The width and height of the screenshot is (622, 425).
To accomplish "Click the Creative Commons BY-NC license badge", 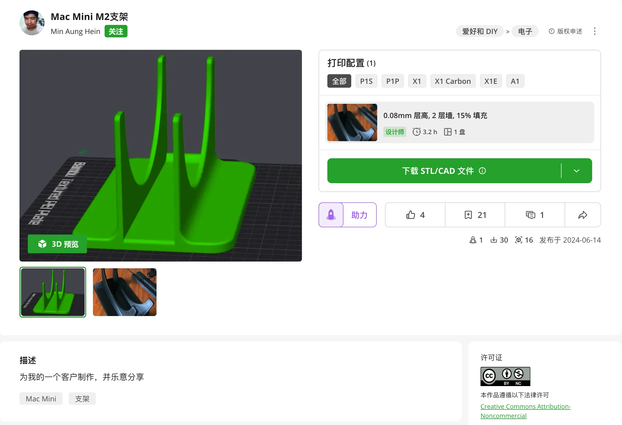I will (x=505, y=376).
